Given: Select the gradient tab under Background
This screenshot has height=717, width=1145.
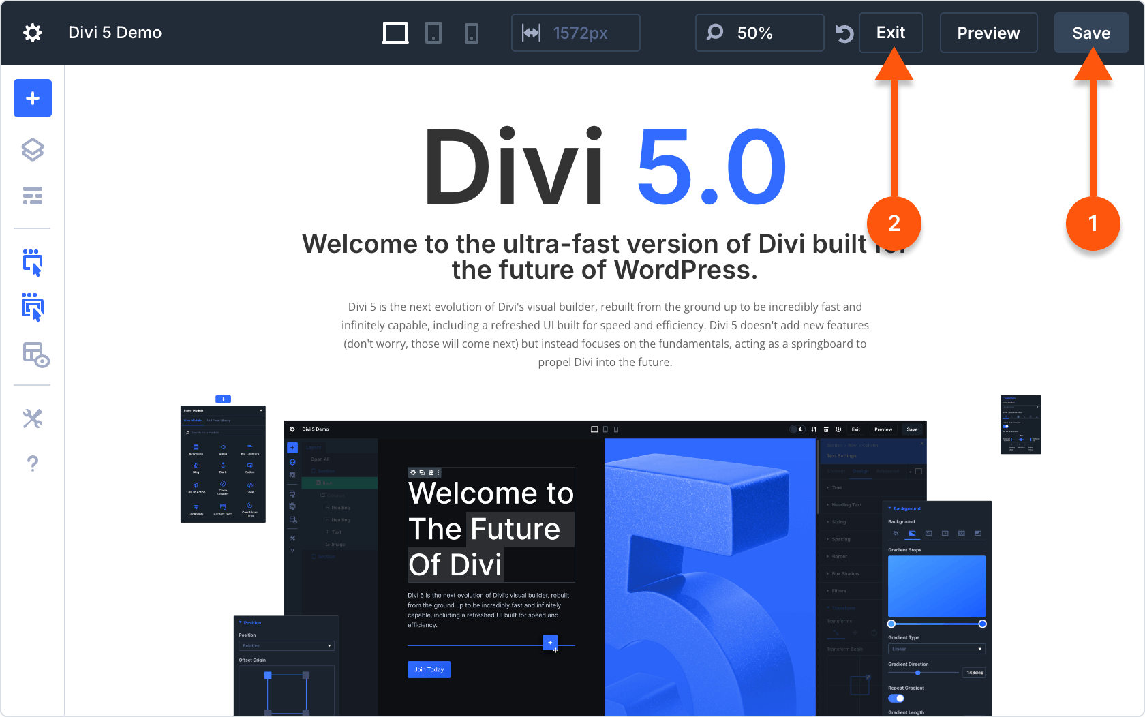Looking at the screenshot, I should [912, 533].
